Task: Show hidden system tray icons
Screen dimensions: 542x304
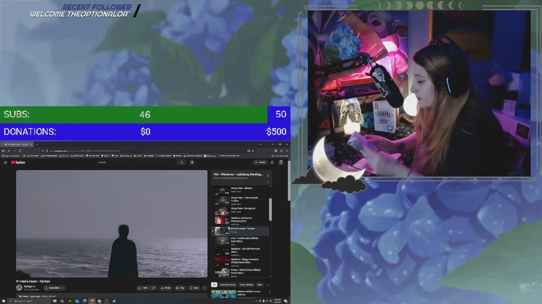Action: pyautogui.click(x=256, y=301)
